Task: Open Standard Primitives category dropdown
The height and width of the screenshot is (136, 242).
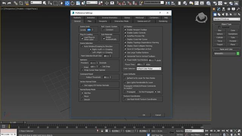Action: pos(226,19)
